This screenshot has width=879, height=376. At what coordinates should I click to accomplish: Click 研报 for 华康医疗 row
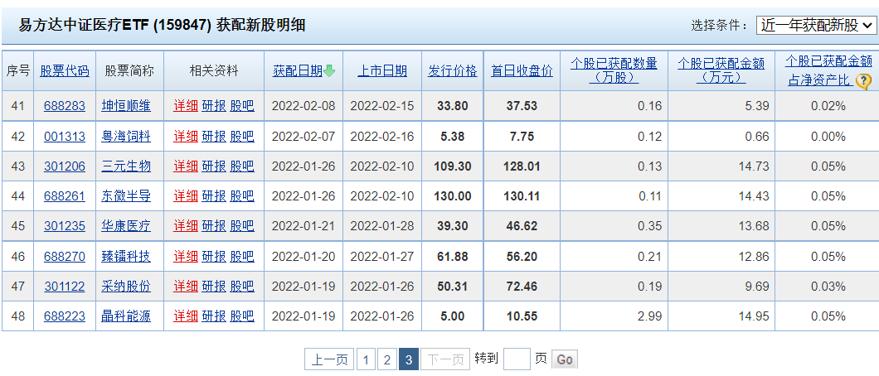tap(214, 226)
